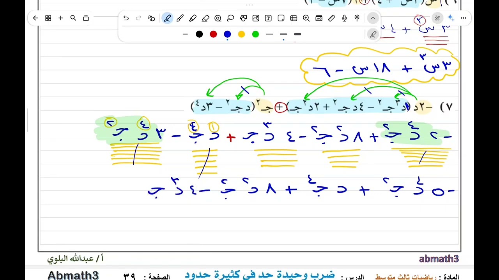Select the Tape tool
The height and width of the screenshot is (280, 499).
218,18
